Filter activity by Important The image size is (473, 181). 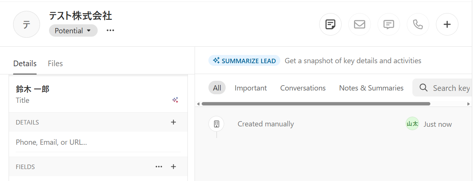[250, 88]
